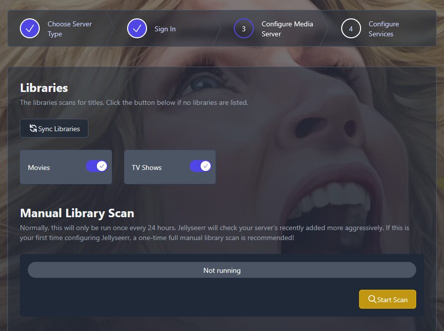This screenshot has width=444, height=331.
Task: Click the Libraries section heading
Action: click(x=44, y=88)
